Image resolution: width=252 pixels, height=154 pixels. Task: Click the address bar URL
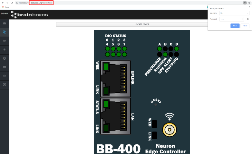[41, 3]
